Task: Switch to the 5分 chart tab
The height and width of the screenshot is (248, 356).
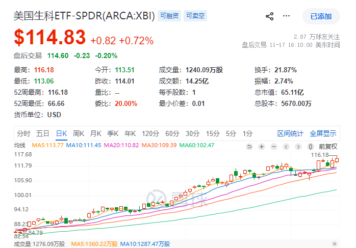Action: pos(231,133)
